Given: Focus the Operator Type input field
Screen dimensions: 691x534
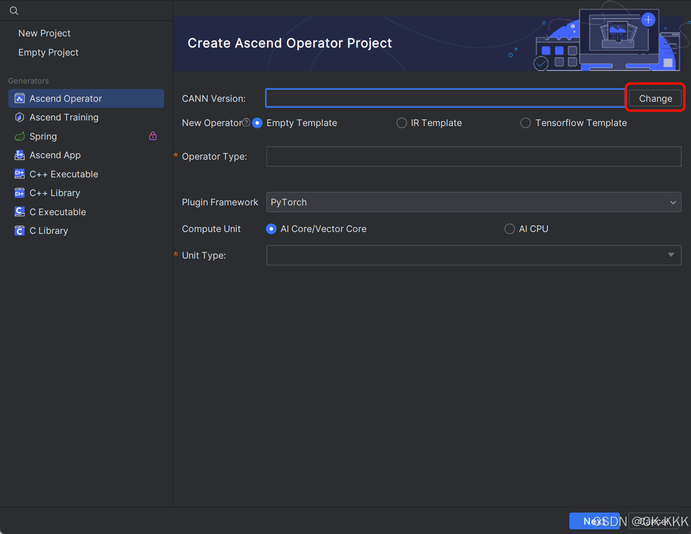Looking at the screenshot, I should (473, 156).
